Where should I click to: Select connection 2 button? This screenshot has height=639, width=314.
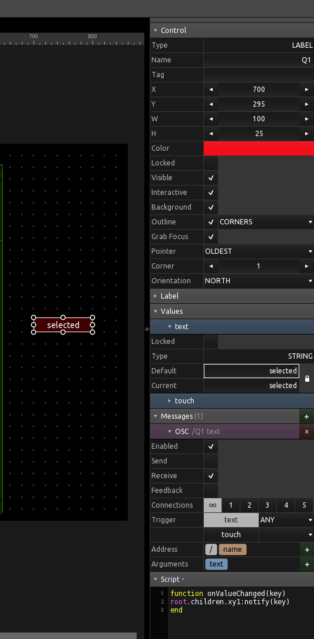click(249, 505)
